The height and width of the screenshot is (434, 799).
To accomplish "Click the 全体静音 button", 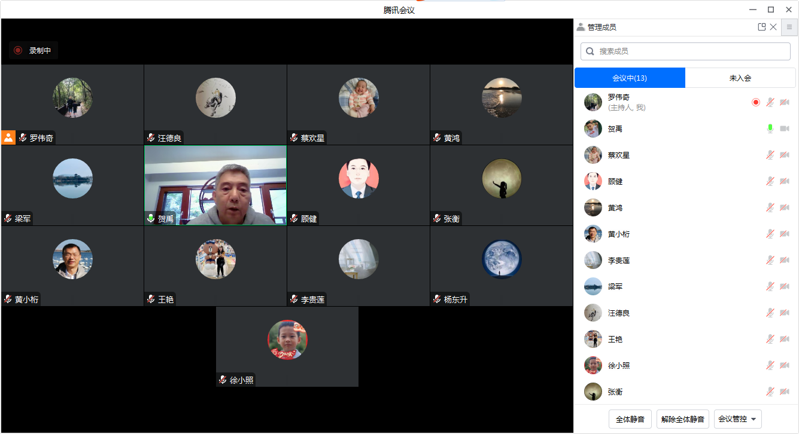I will coord(630,419).
